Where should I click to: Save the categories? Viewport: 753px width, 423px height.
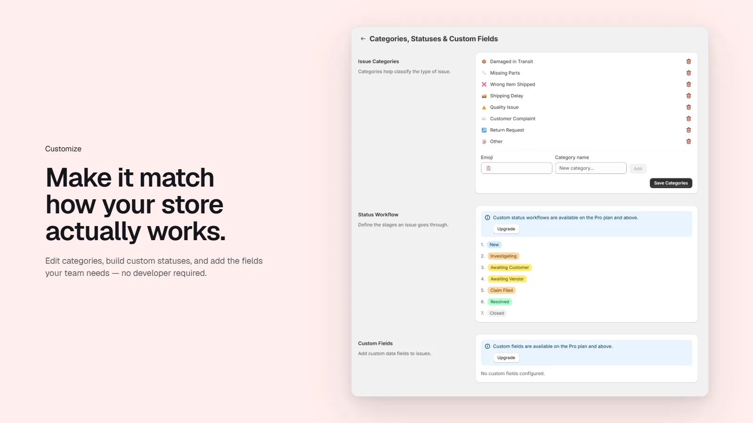coord(671,183)
